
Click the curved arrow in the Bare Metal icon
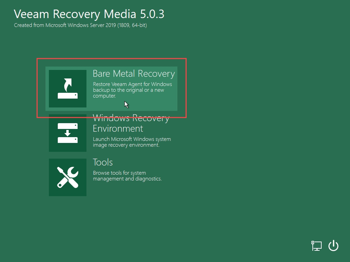tap(68, 84)
